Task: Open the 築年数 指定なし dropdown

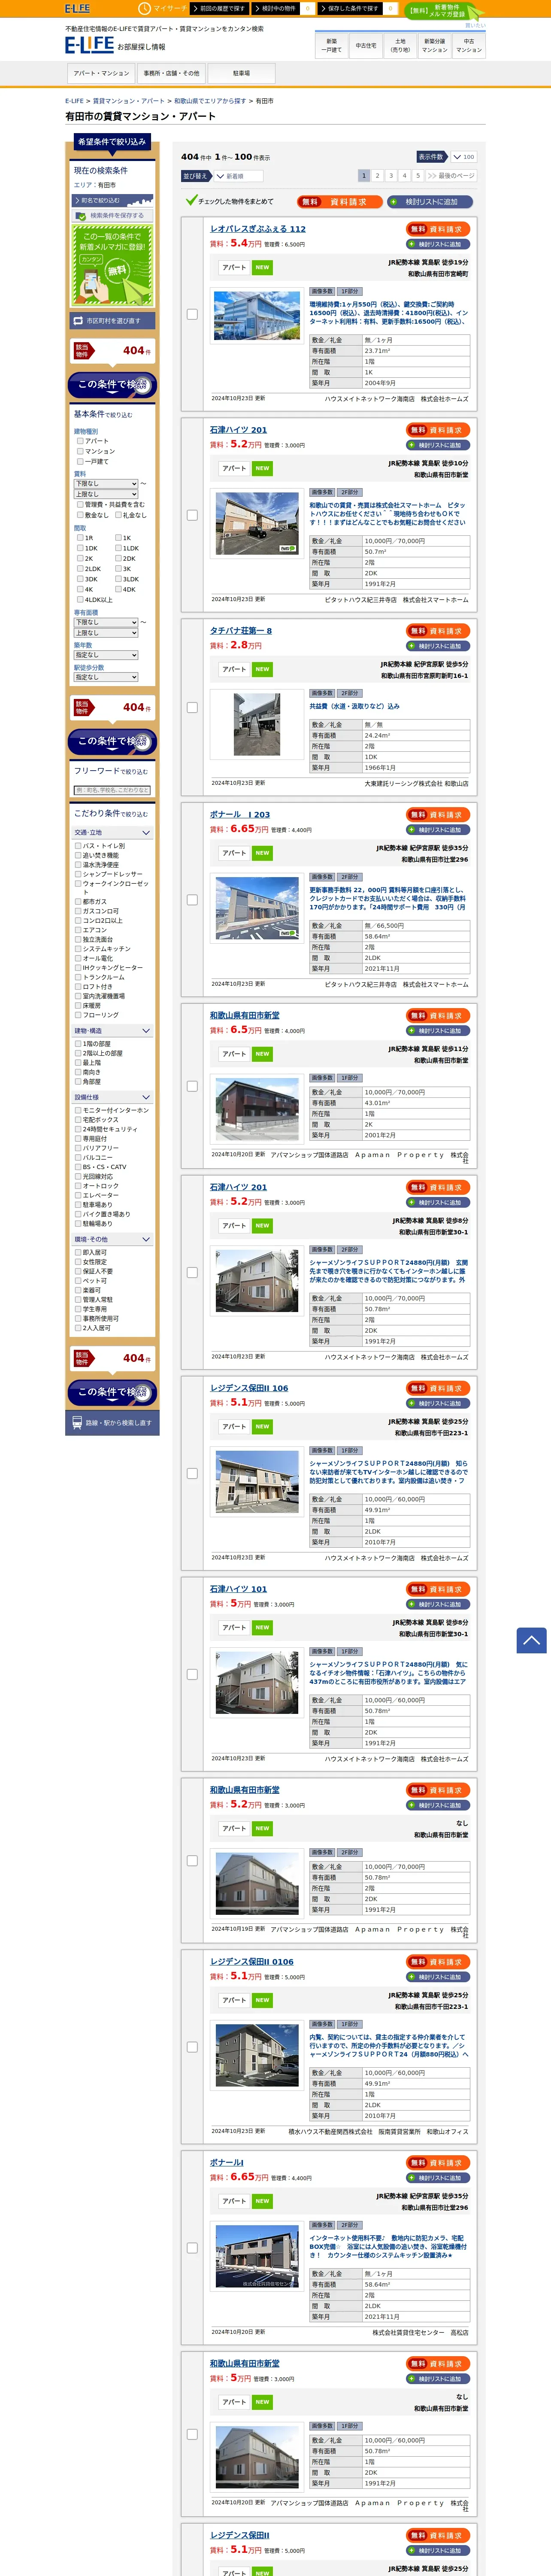Action: (106, 655)
